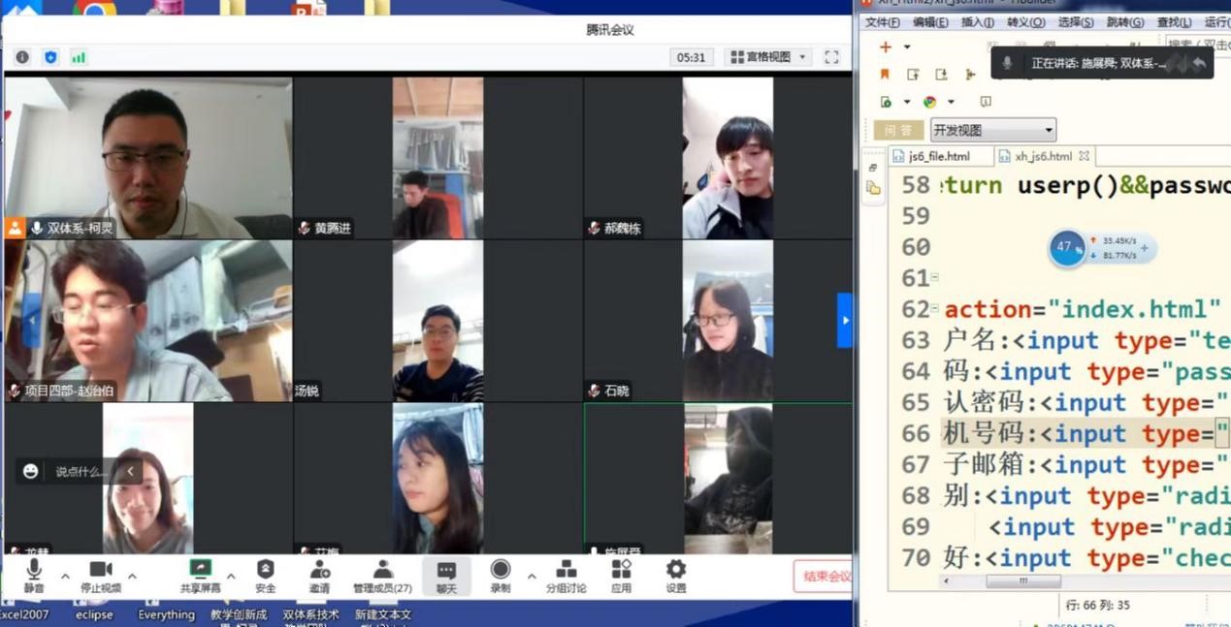Click the 静音 mute microphone icon
This screenshot has height=627, width=1231.
pyautogui.click(x=34, y=571)
